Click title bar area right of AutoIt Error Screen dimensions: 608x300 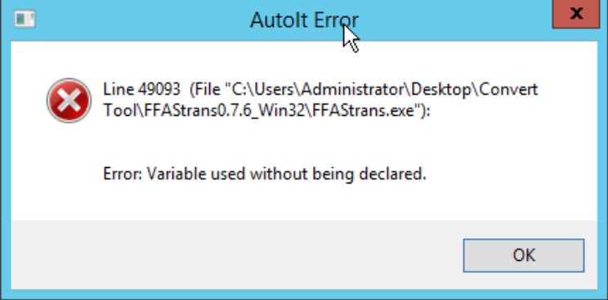454,20
